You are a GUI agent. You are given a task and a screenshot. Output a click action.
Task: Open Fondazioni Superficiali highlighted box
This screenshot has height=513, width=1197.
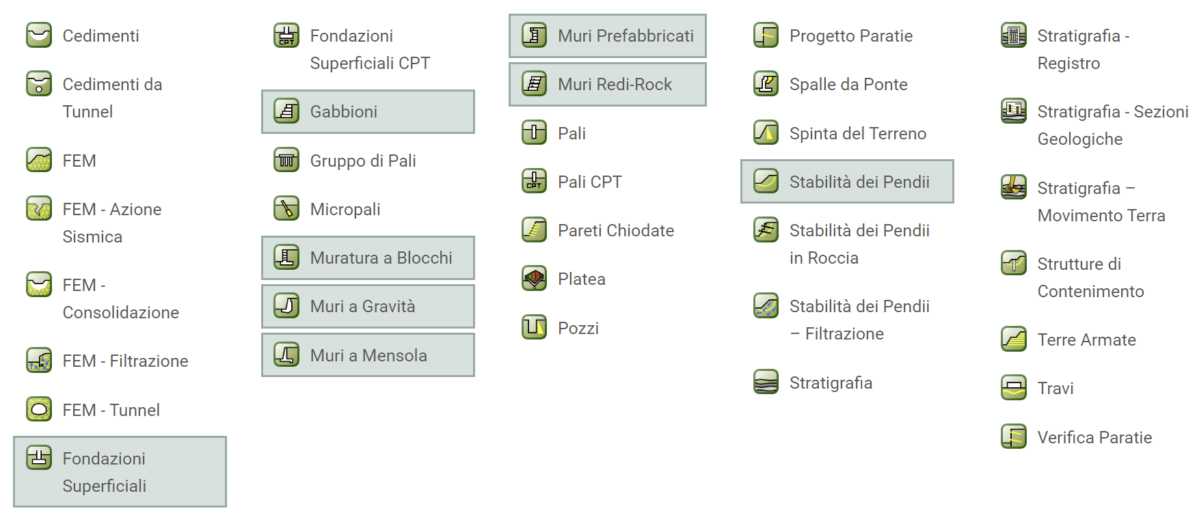pos(120,471)
